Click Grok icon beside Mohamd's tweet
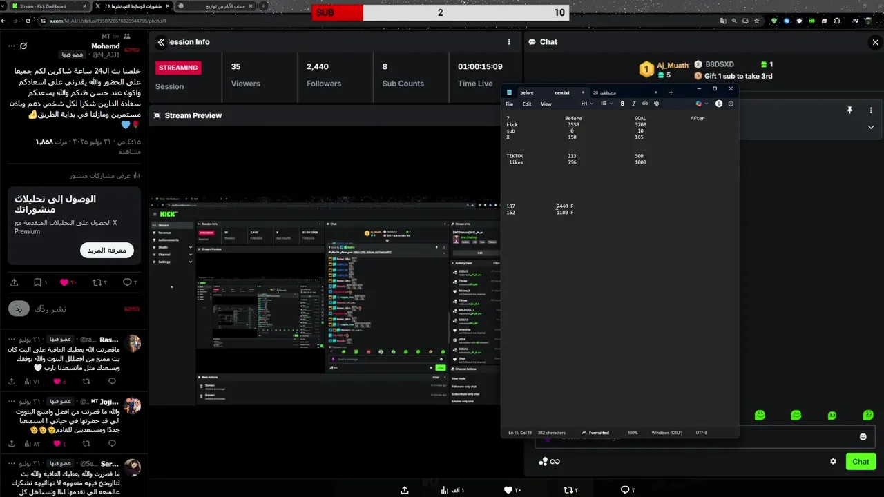 [x=23, y=46]
